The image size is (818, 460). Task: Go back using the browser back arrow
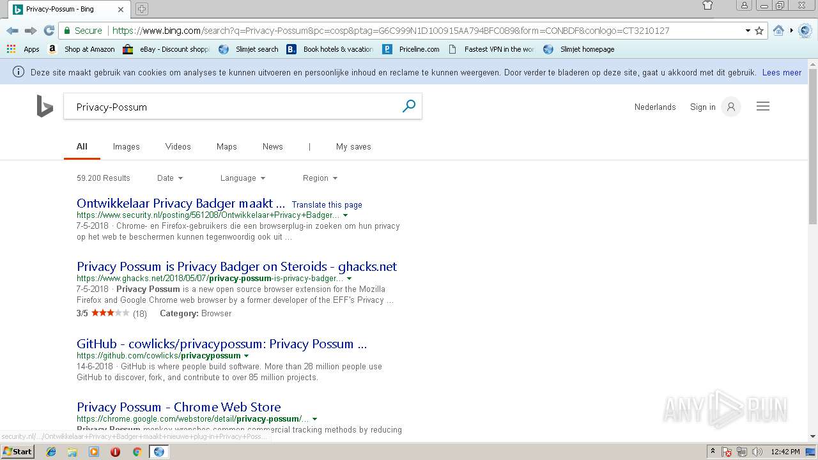[12, 31]
